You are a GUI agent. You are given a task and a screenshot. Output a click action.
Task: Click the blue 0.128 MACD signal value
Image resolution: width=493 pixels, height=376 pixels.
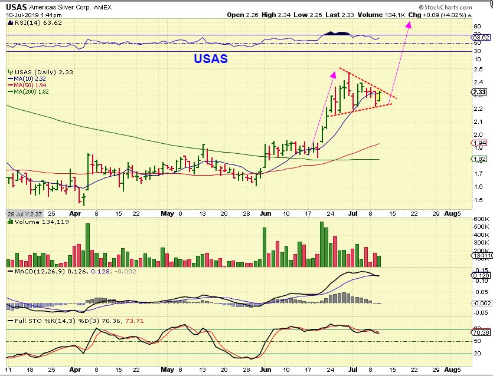(100, 271)
